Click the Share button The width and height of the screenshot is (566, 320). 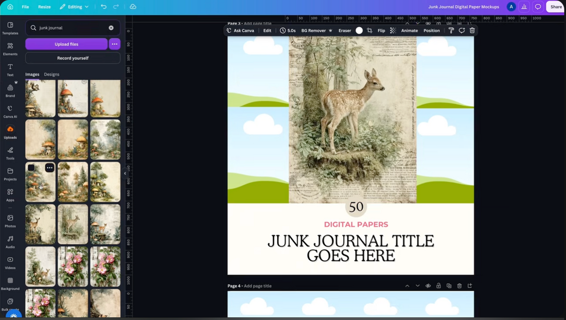(556, 7)
